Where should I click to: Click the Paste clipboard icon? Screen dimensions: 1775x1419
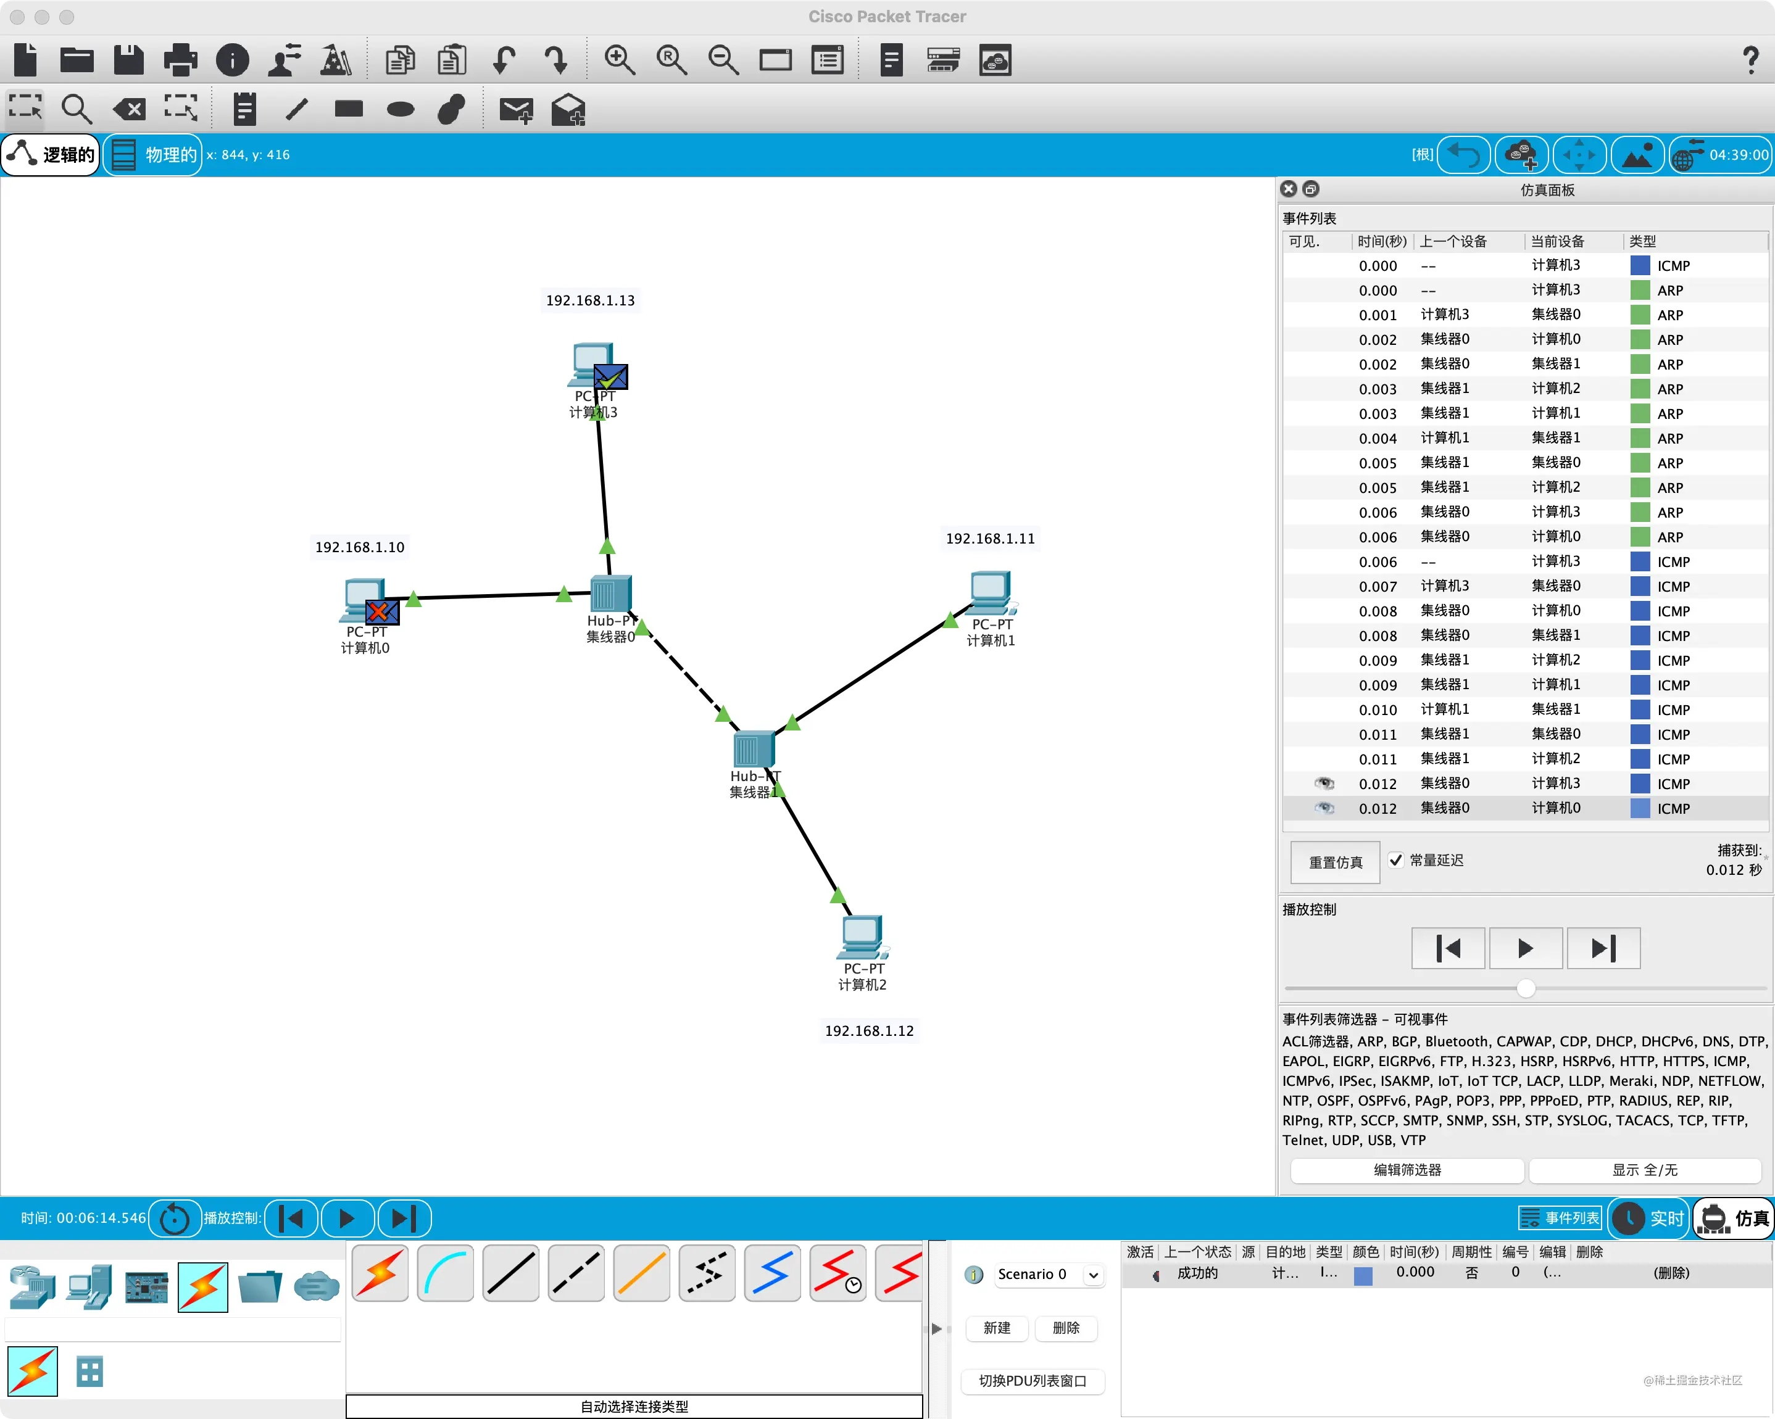(452, 60)
